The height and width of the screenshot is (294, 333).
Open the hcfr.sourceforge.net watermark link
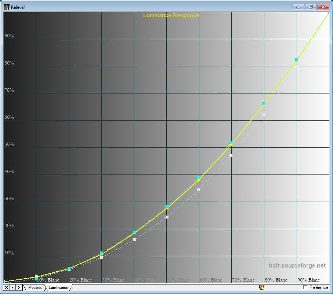(297, 265)
